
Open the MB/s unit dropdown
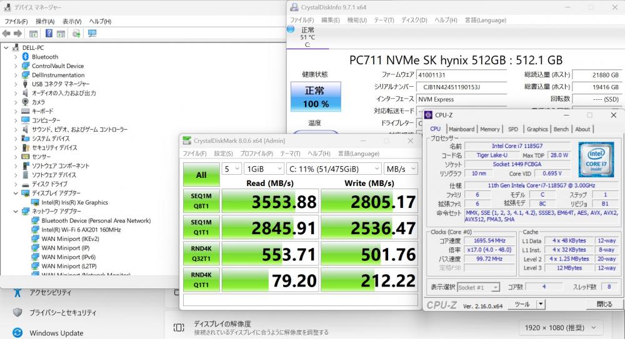400,169
